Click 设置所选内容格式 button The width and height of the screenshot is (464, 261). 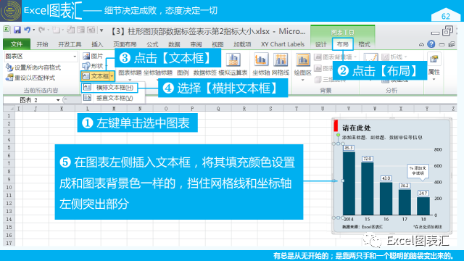click(x=33, y=67)
